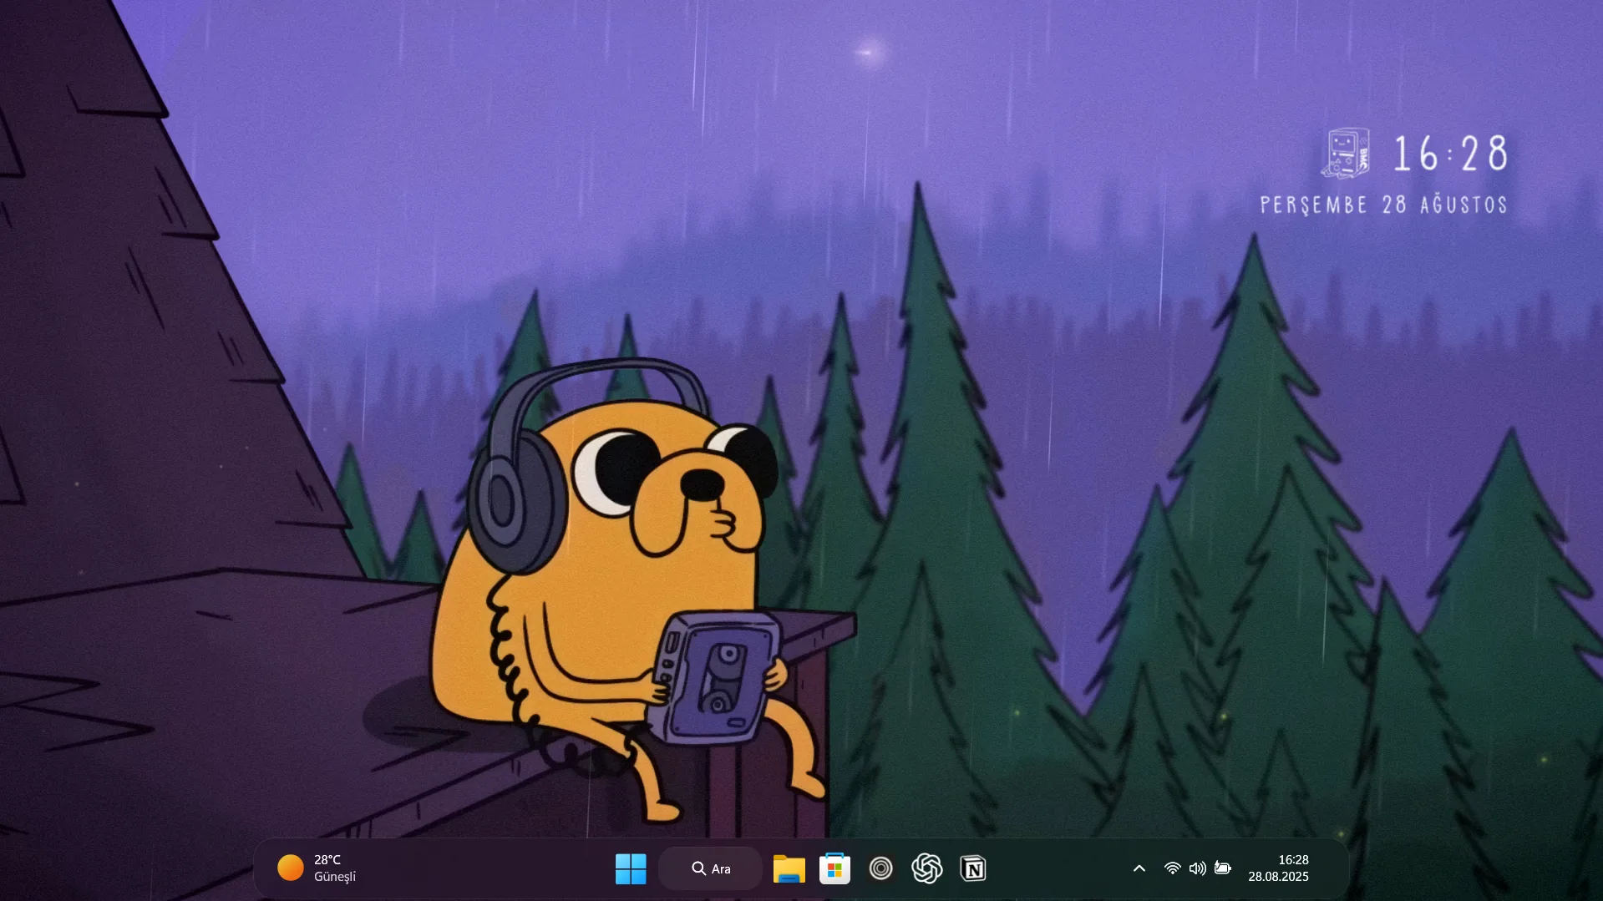
Task: Open the taskbar clock showing 28.08.2025
Action: [x=1279, y=868]
